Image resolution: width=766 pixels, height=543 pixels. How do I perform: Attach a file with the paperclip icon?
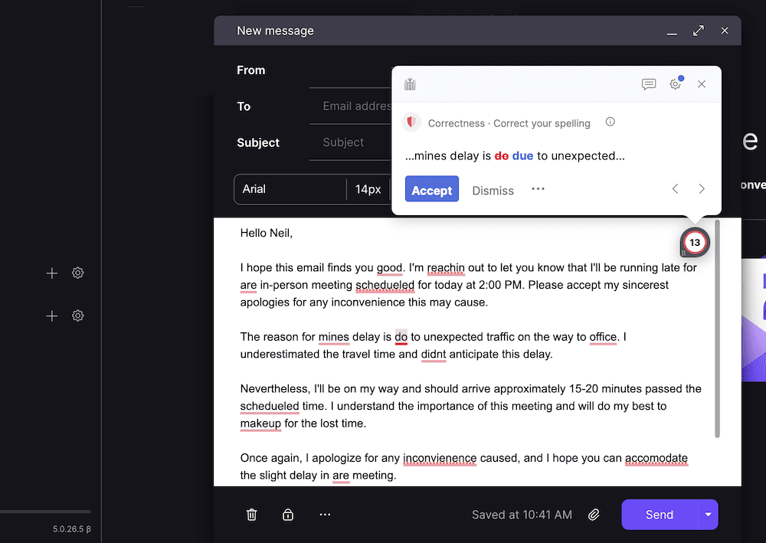594,514
